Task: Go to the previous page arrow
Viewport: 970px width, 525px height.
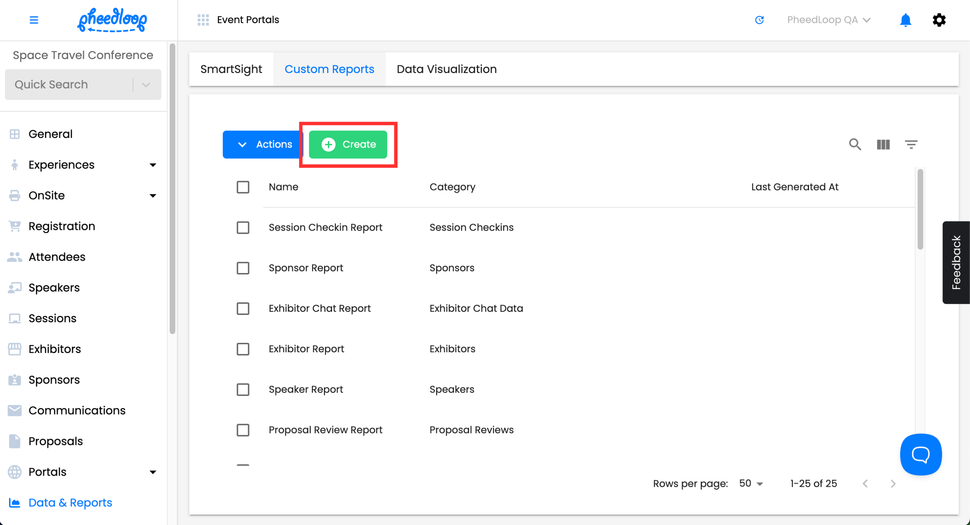Action: click(865, 484)
